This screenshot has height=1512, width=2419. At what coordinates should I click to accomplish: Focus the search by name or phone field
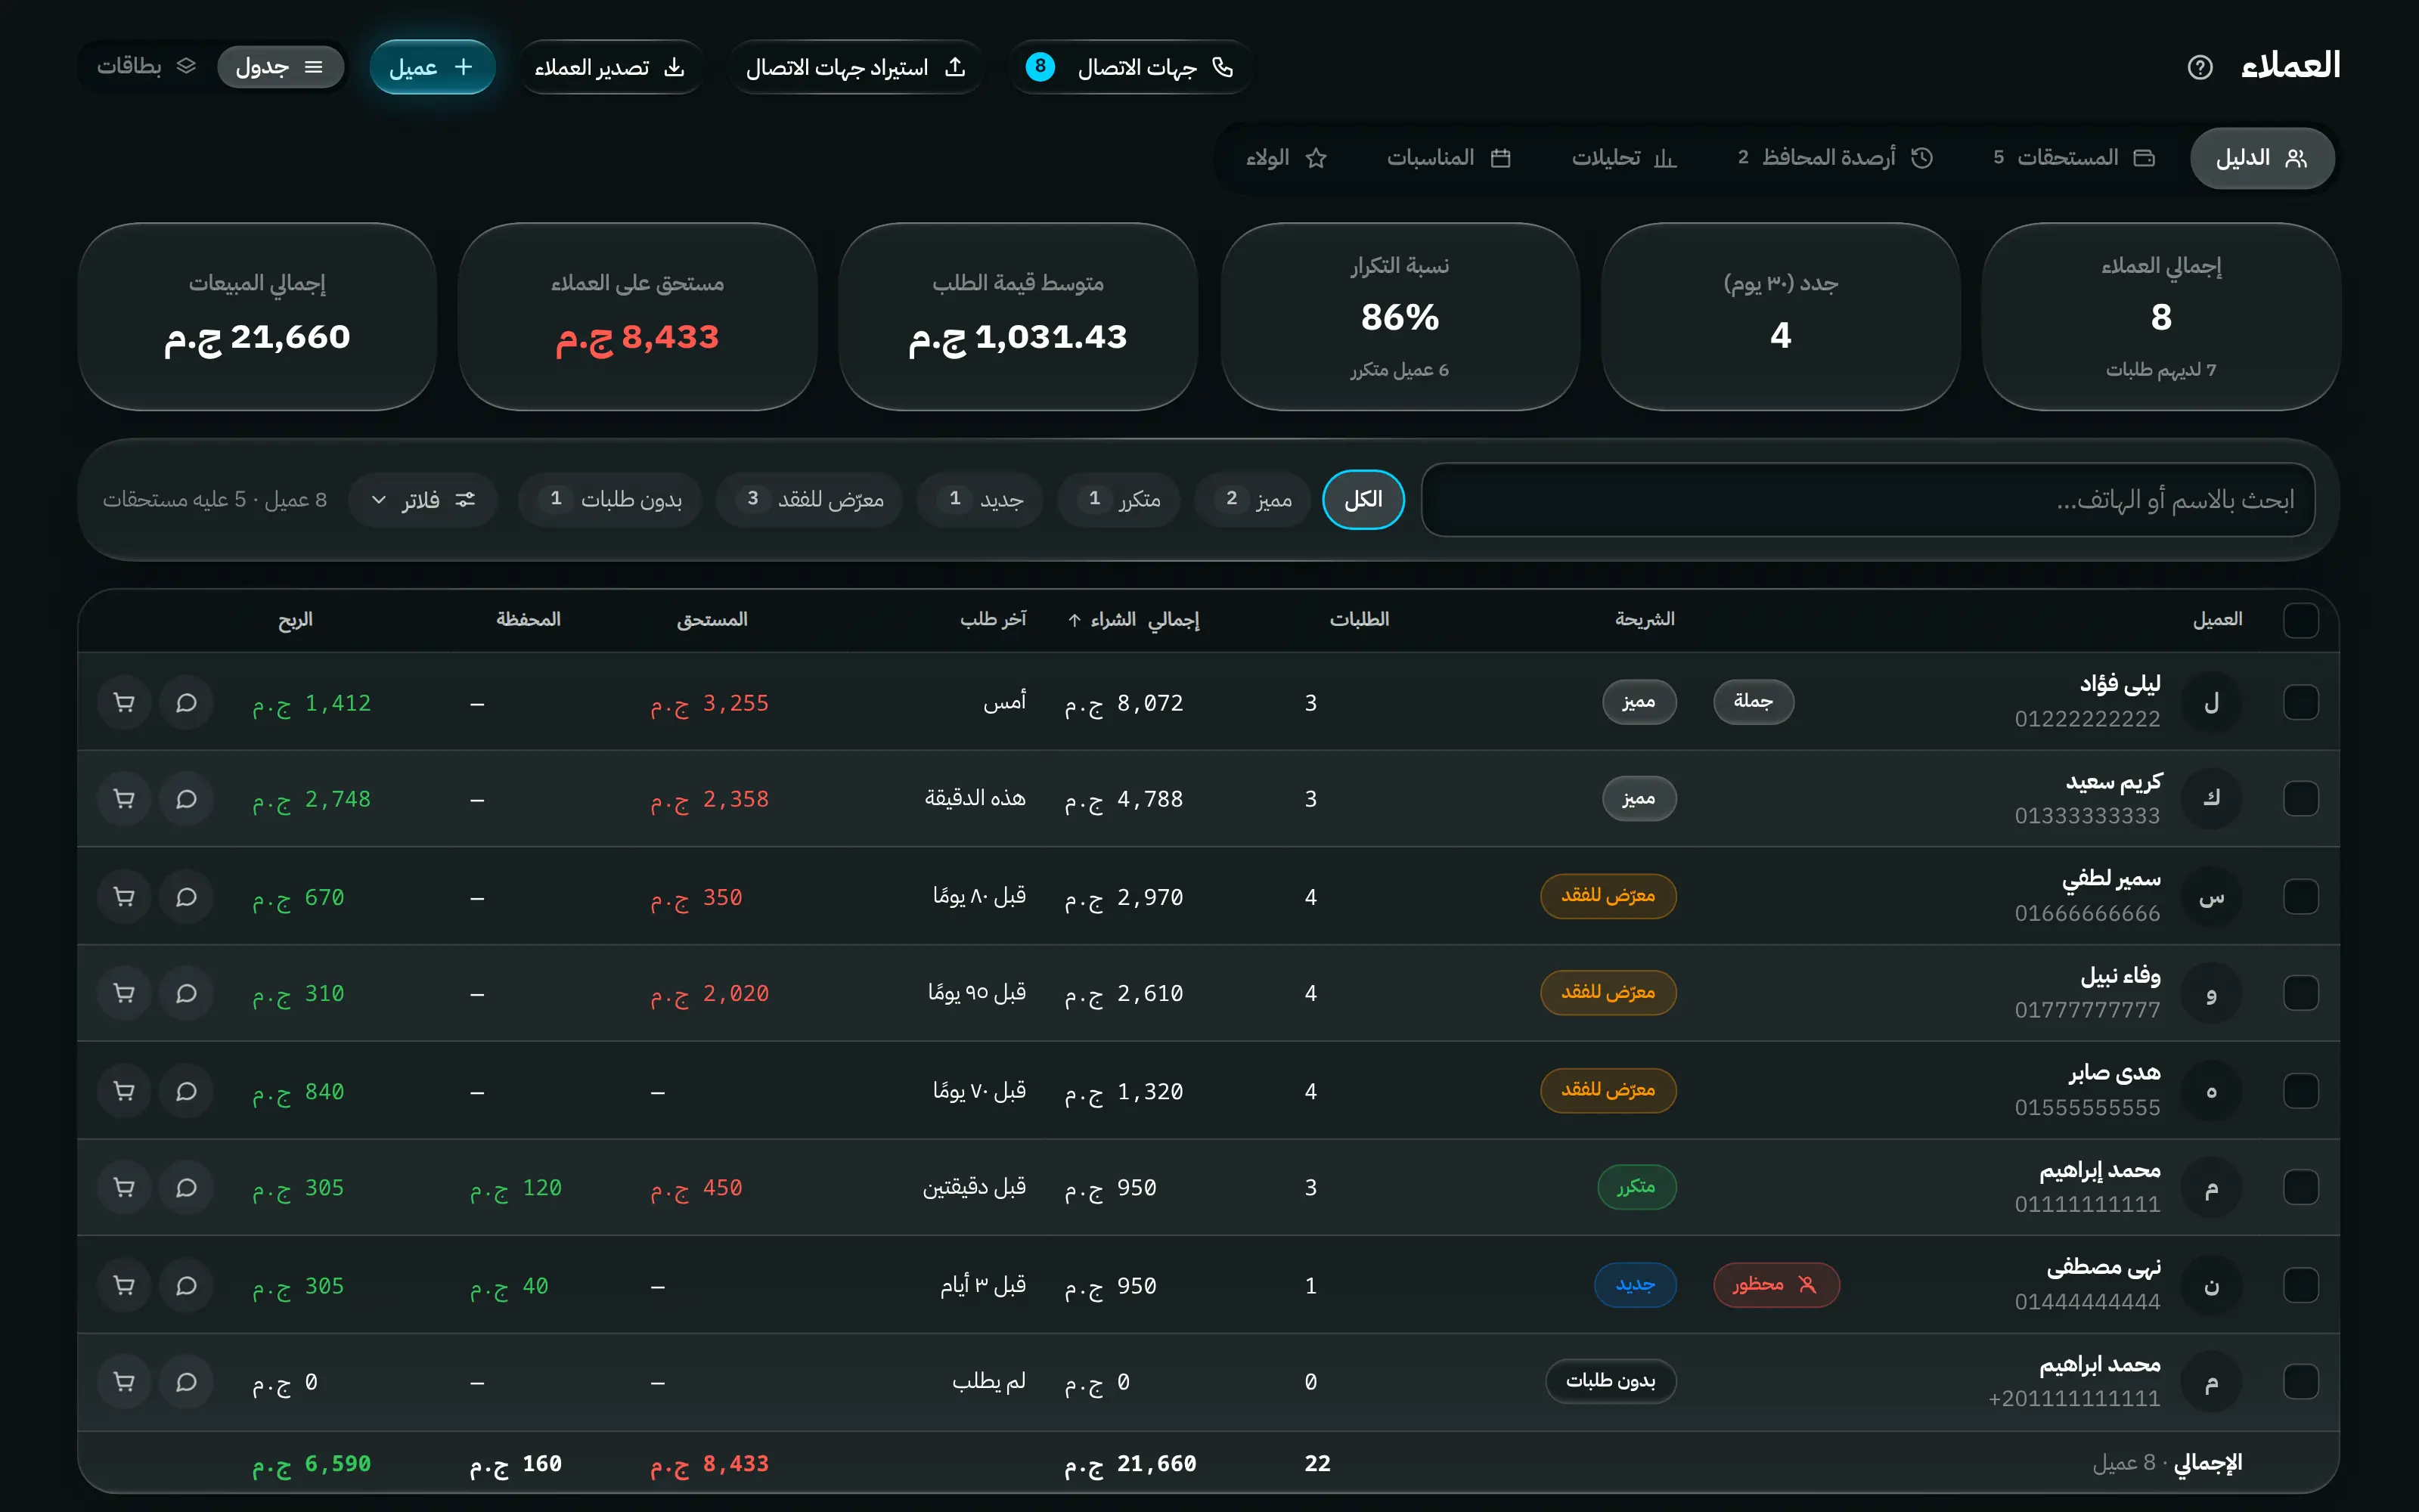[1868, 499]
